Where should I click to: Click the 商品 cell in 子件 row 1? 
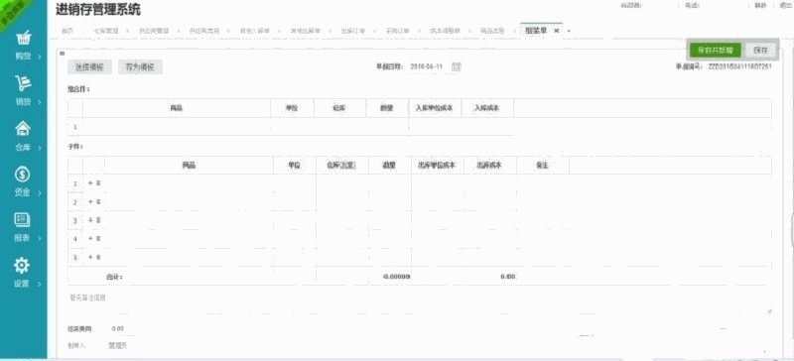(189, 183)
